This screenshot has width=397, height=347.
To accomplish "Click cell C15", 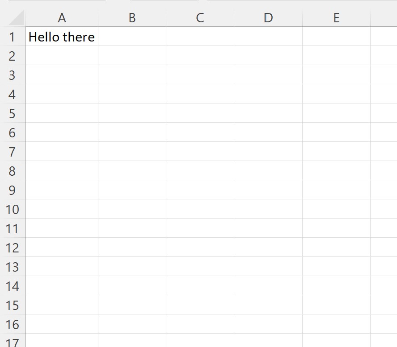I will (200, 305).
